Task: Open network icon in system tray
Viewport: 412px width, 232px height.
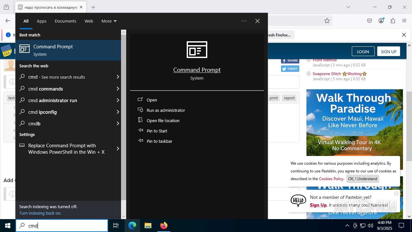Action: 363,226
